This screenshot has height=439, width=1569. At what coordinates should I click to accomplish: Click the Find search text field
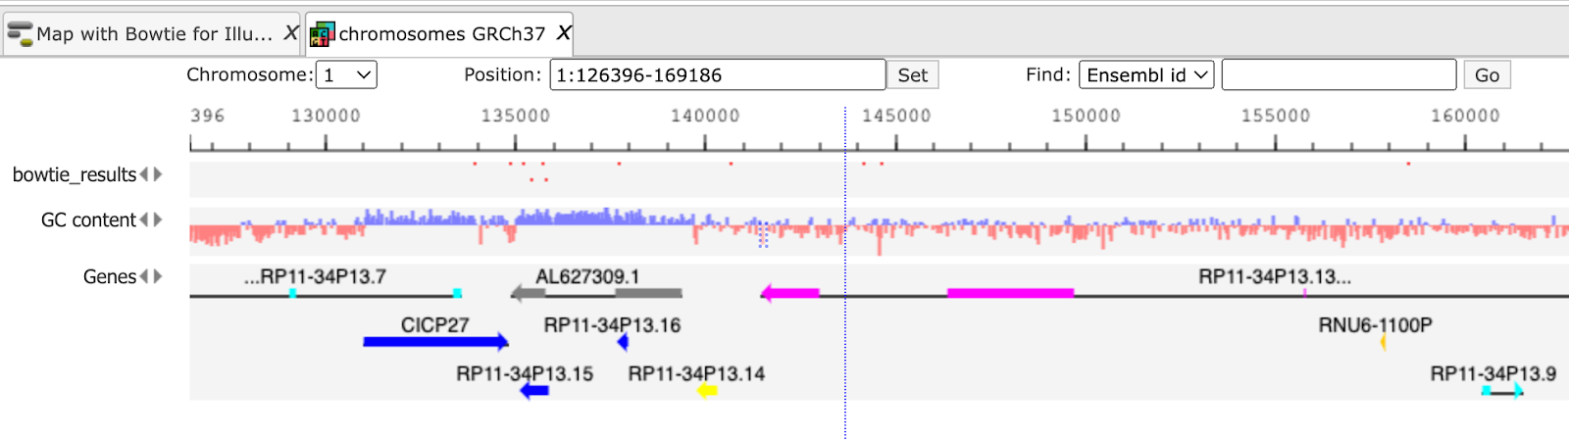[x=1339, y=74]
